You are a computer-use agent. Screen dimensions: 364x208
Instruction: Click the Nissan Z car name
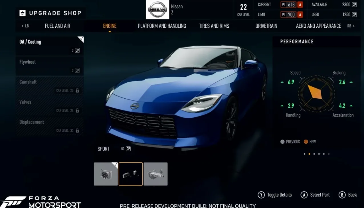(177, 9)
